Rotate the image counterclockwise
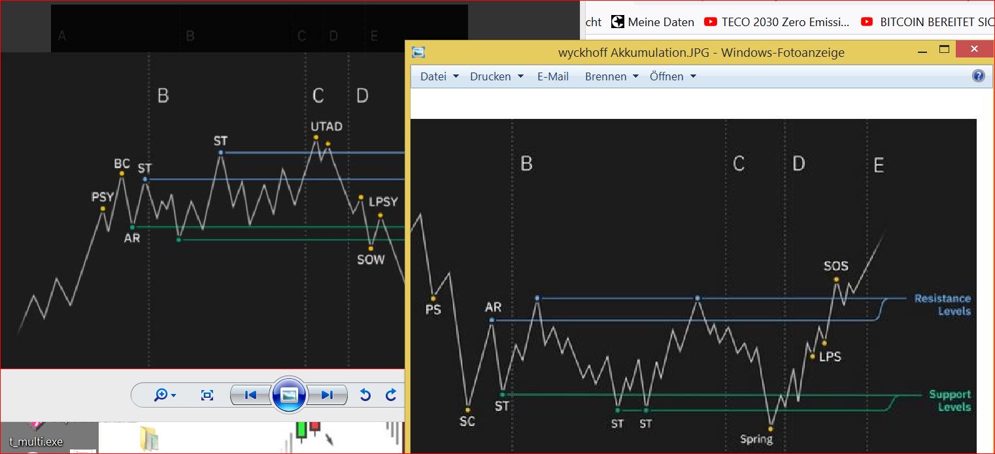This screenshot has width=995, height=454. pos(365,395)
